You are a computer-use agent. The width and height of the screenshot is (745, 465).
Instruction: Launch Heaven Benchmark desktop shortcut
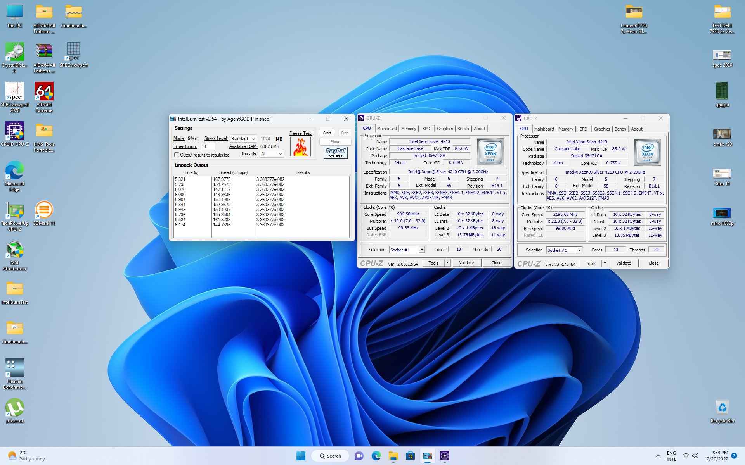point(15,374)
